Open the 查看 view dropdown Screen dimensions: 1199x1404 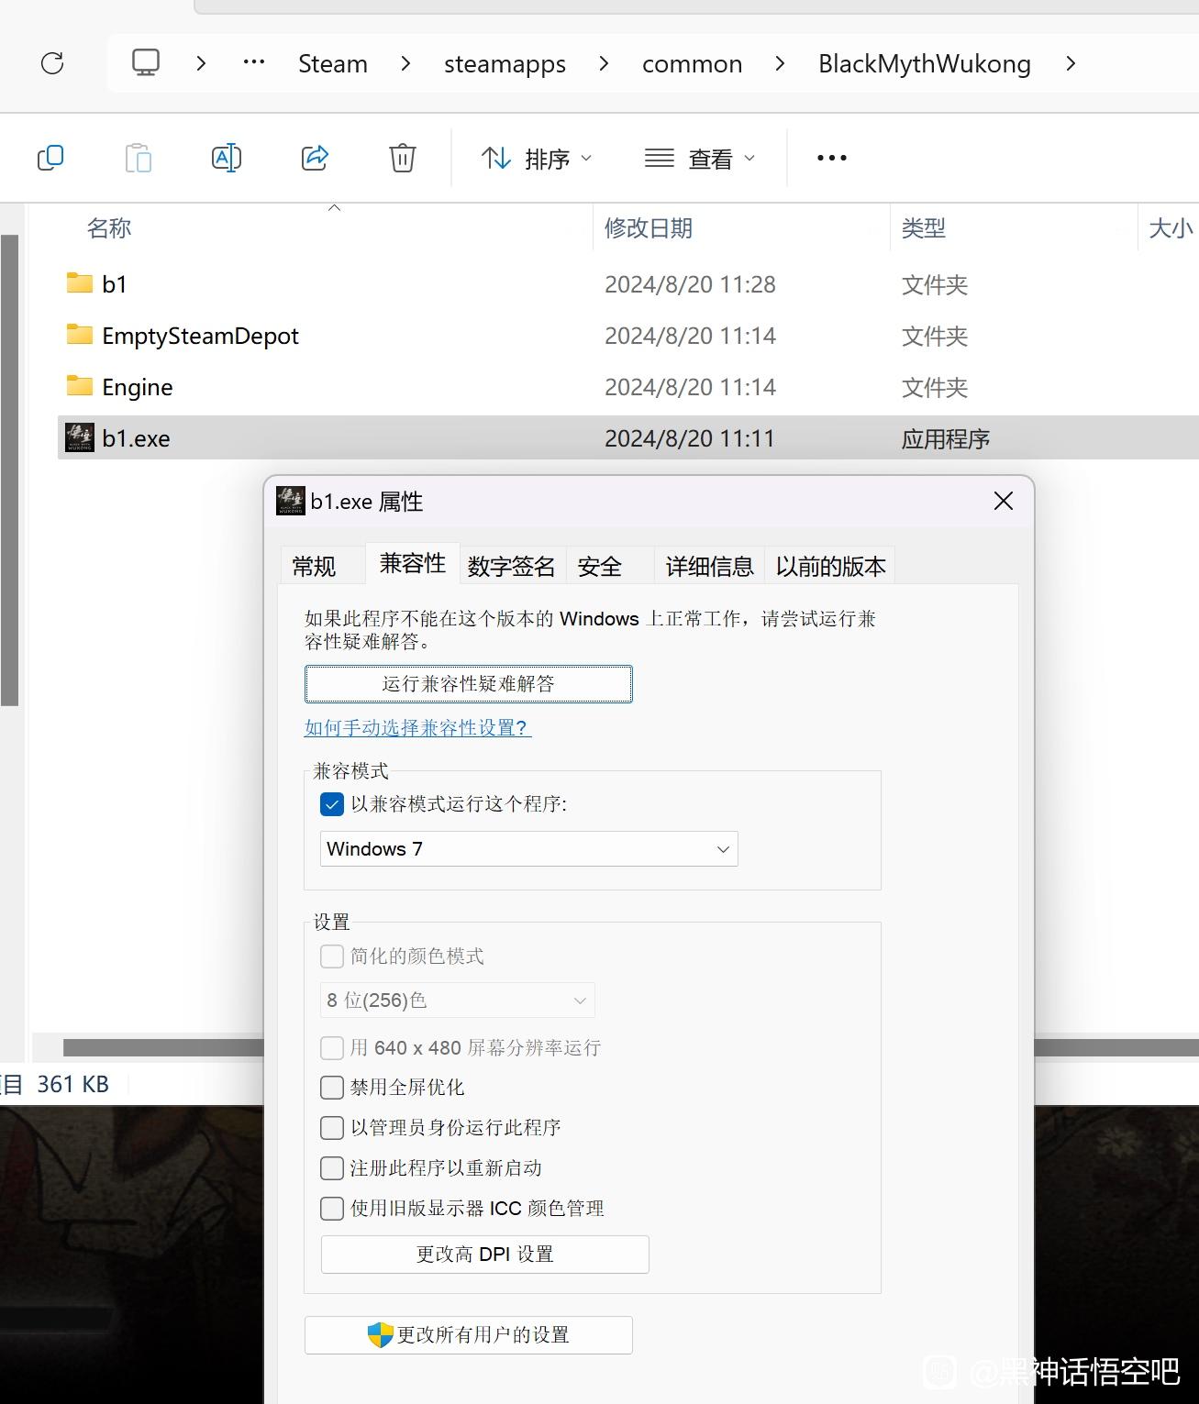(700, 159)
